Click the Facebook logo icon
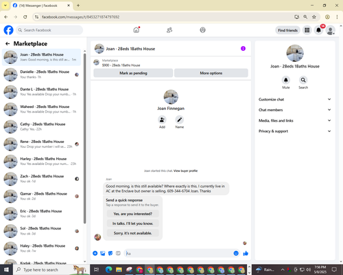Viewport: 343px width, 275px height. click(8, 30)
